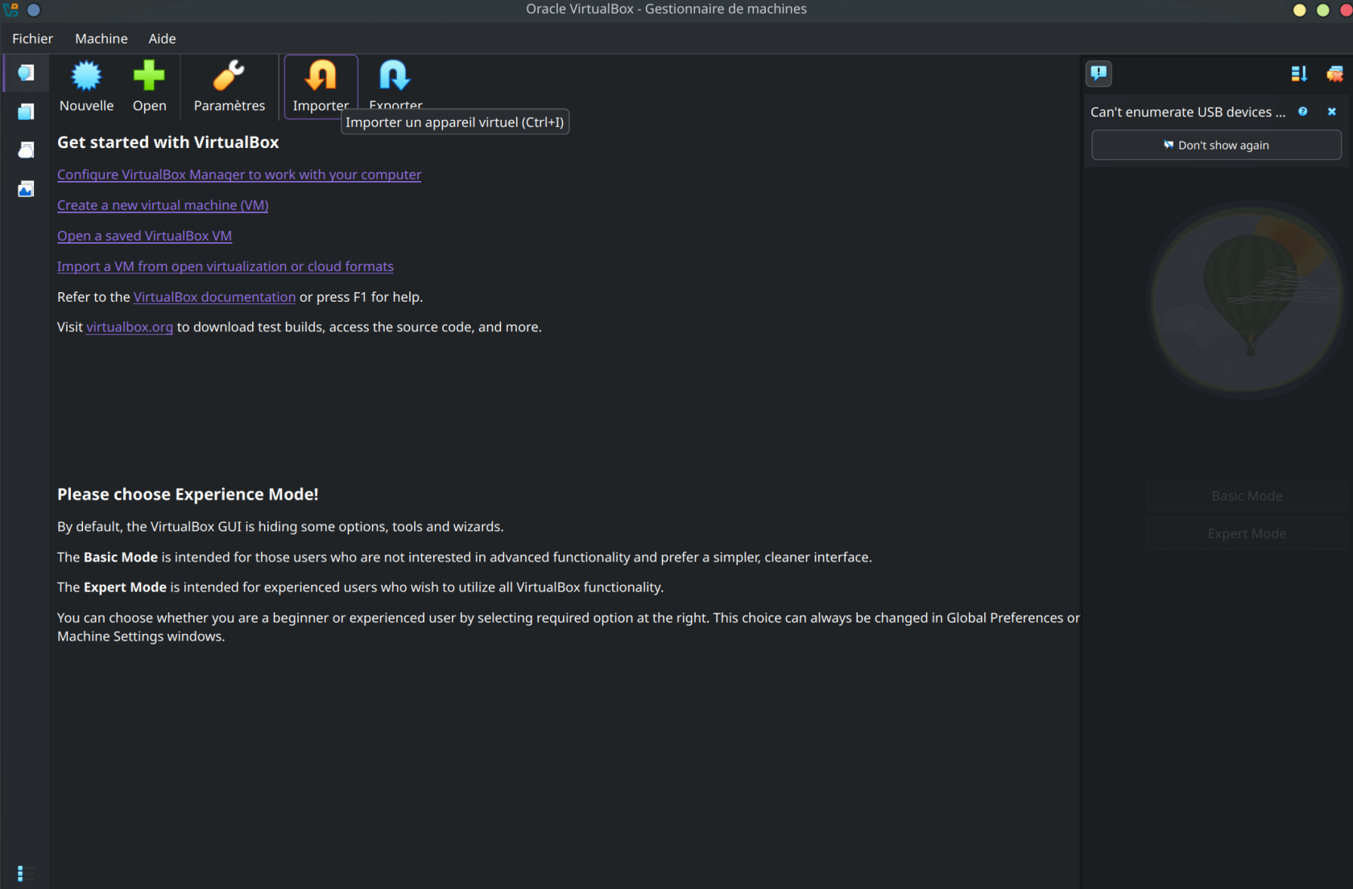The width and height of the screenshot is (1353, 889).
Task: Open the Aide menu
Action: tap(162, 39)
